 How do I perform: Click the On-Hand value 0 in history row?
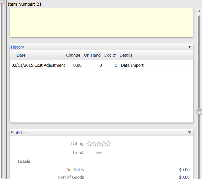coord(100,65)
